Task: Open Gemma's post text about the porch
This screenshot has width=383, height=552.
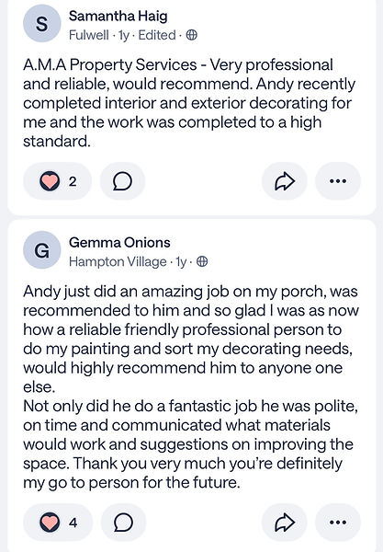Action: [x=190, y=387]
